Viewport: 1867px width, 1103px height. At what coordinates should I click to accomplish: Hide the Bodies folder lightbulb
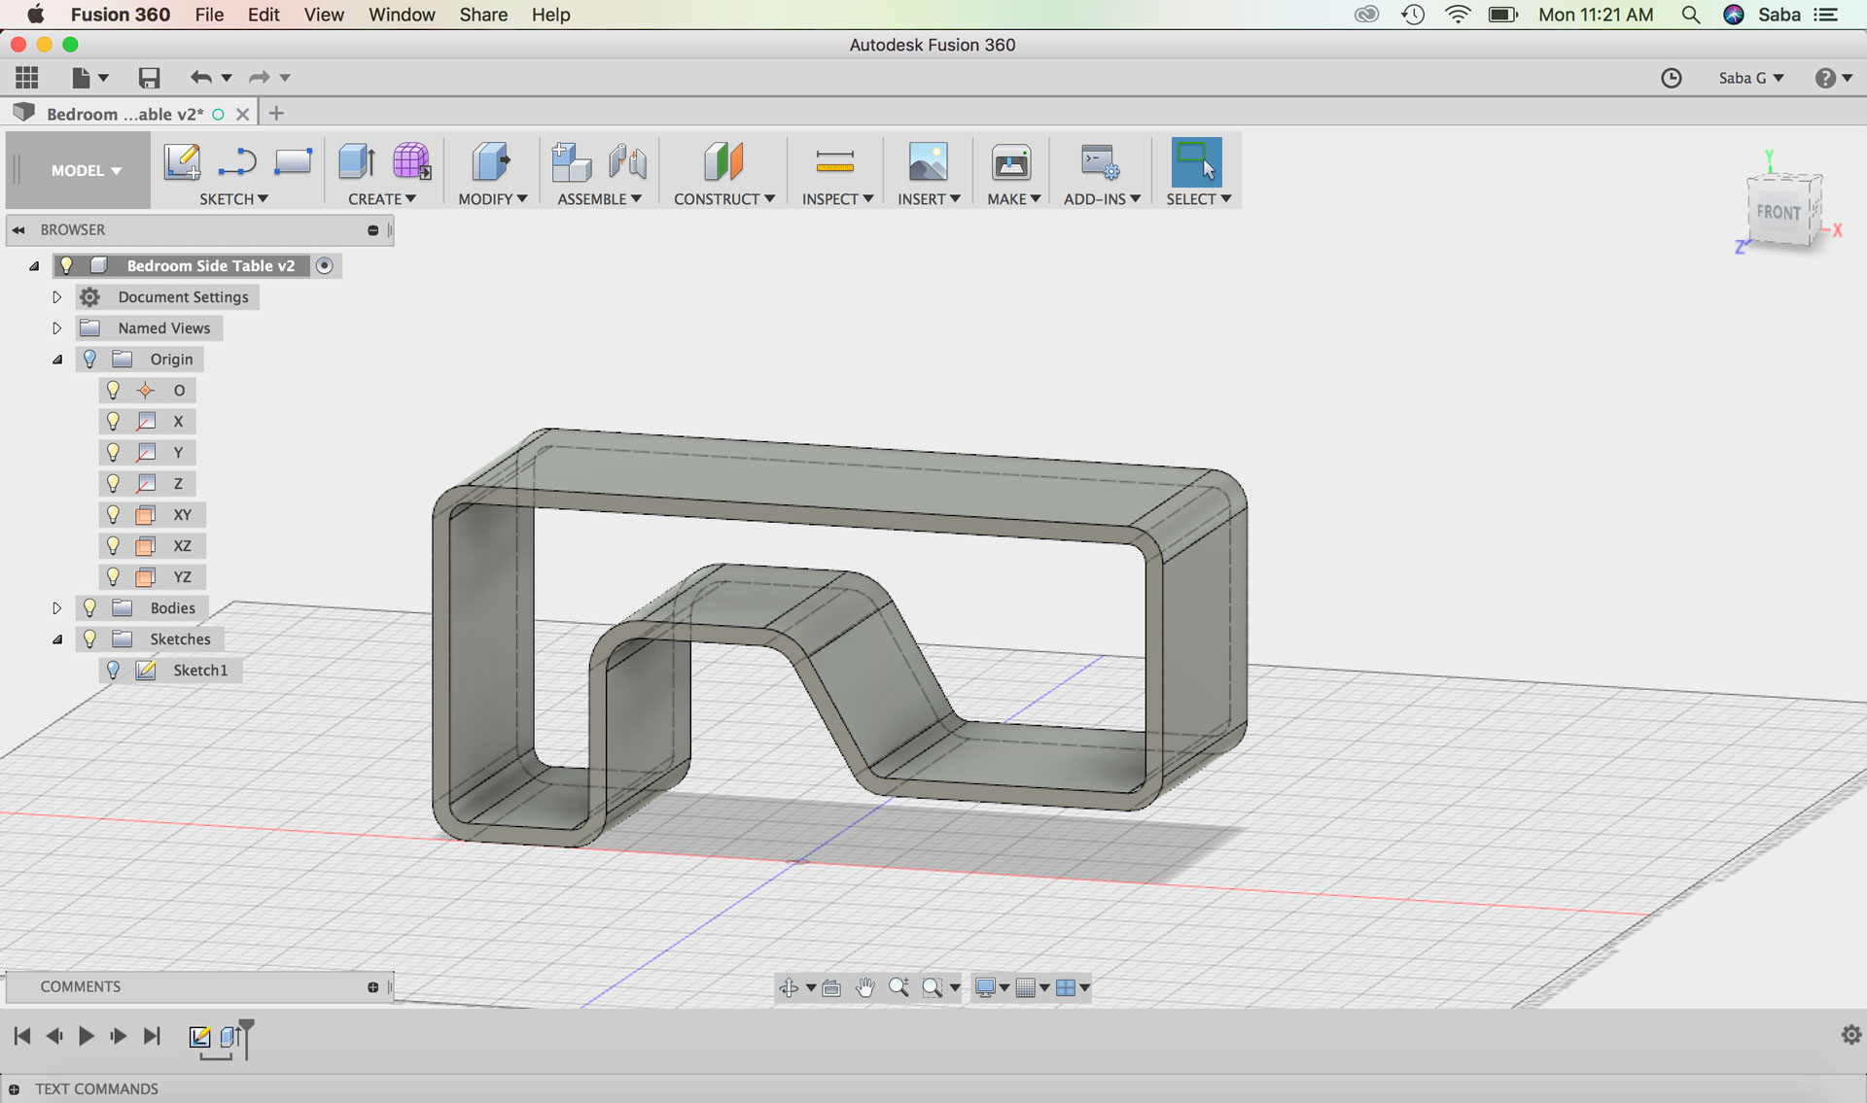coord(89,607)
